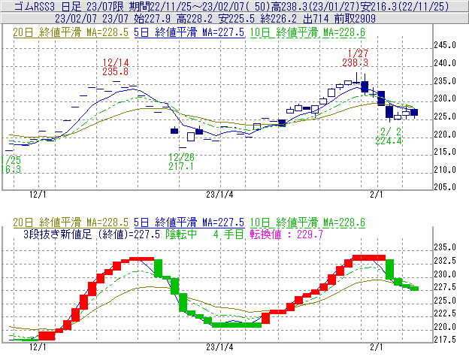Viewport: 469px width, 357px height.
Task: Click the bottom chart's 20日 終値平滑 MA=228.5 label
Action: point(71,222)
